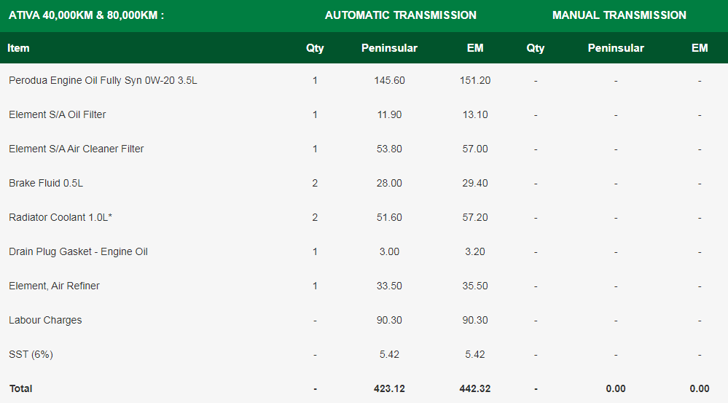Click the Total row label
Image resolution: width=728 pixels, height=403 pixels.
coord(20,388)
